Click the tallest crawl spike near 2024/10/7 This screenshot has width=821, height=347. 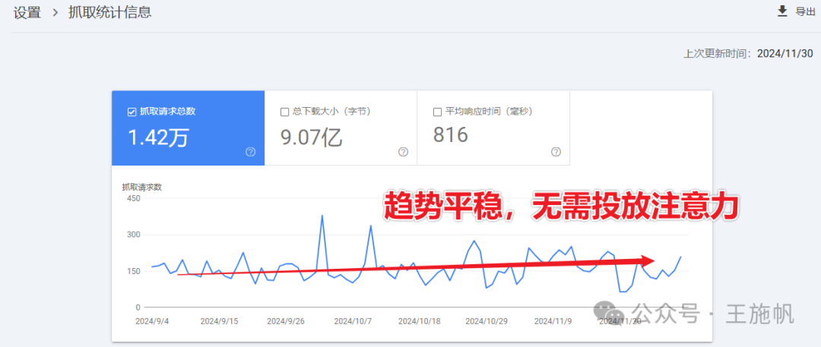pos(322,215)
